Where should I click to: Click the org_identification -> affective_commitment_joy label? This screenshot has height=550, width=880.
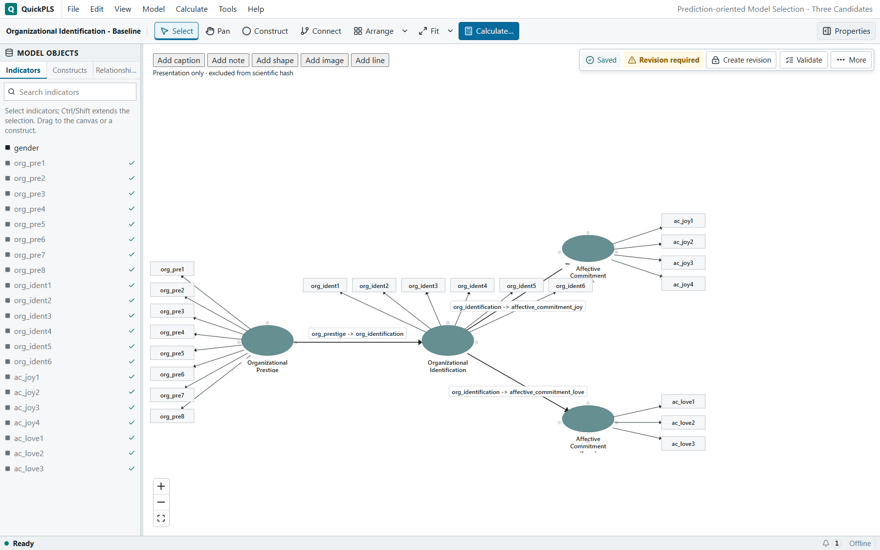(x=518, y=307)
